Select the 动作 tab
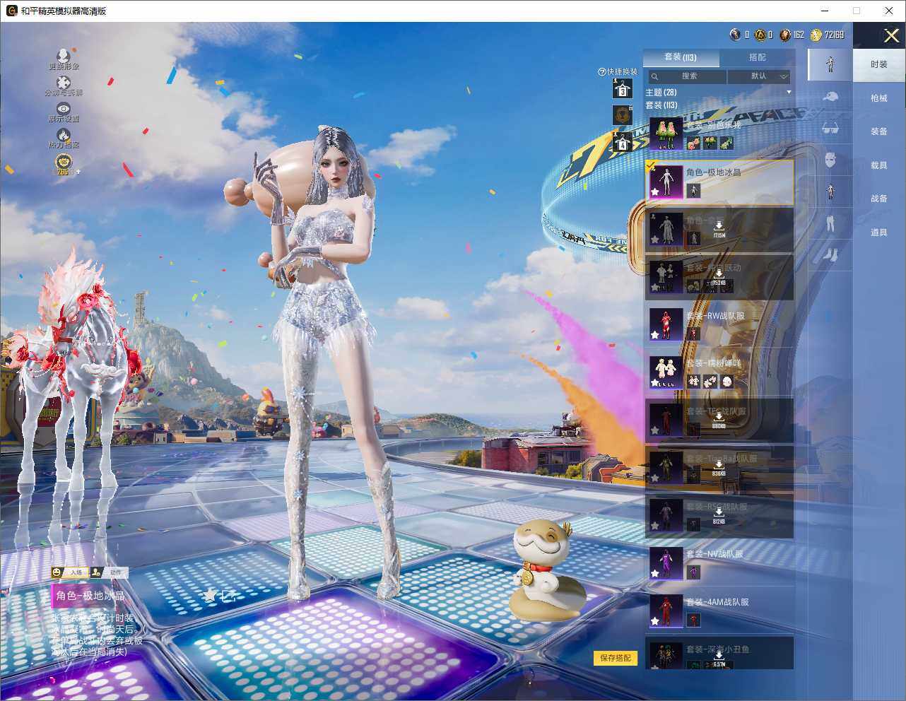906x701 pixels. coord(109,572)
